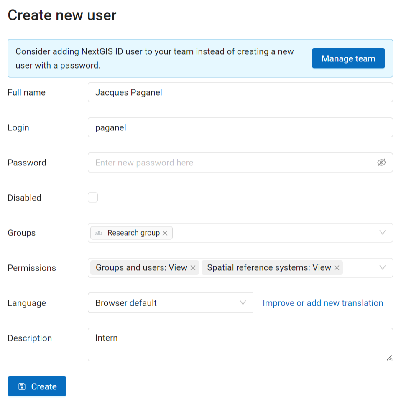Toggle password visibility eye icon
Viewport: 401px width, 399px height.
click(x=381, y=163)
